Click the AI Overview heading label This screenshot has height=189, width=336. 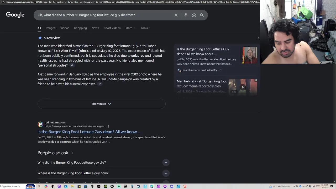(x=51, y=38)
